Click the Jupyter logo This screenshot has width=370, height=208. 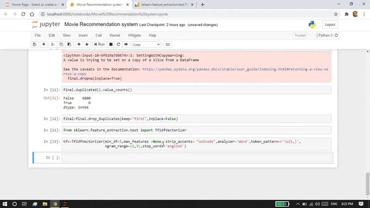click(46, 24)
